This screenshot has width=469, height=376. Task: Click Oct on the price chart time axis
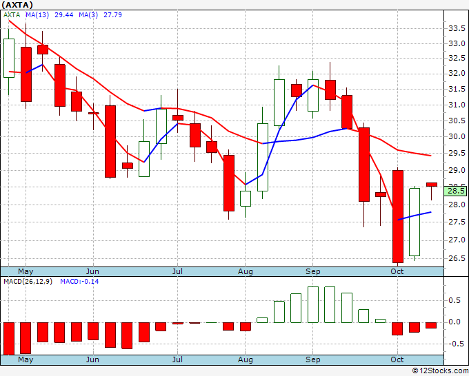click(x=397, y=271)
